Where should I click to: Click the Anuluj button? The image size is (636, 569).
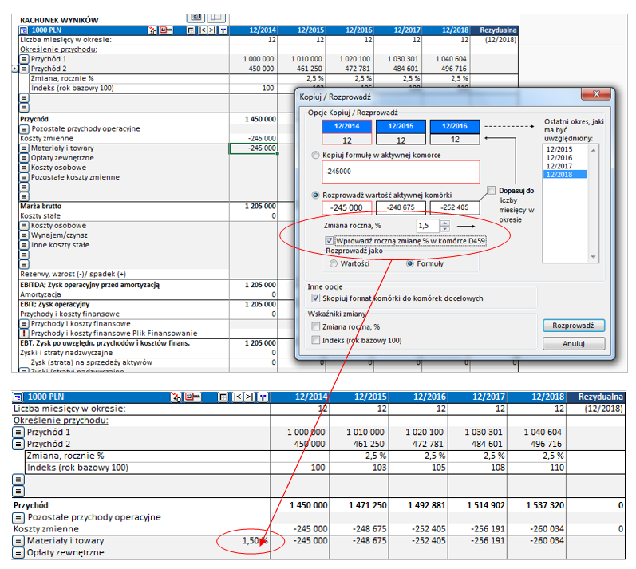pyautogui.click(x=574, y=344)
